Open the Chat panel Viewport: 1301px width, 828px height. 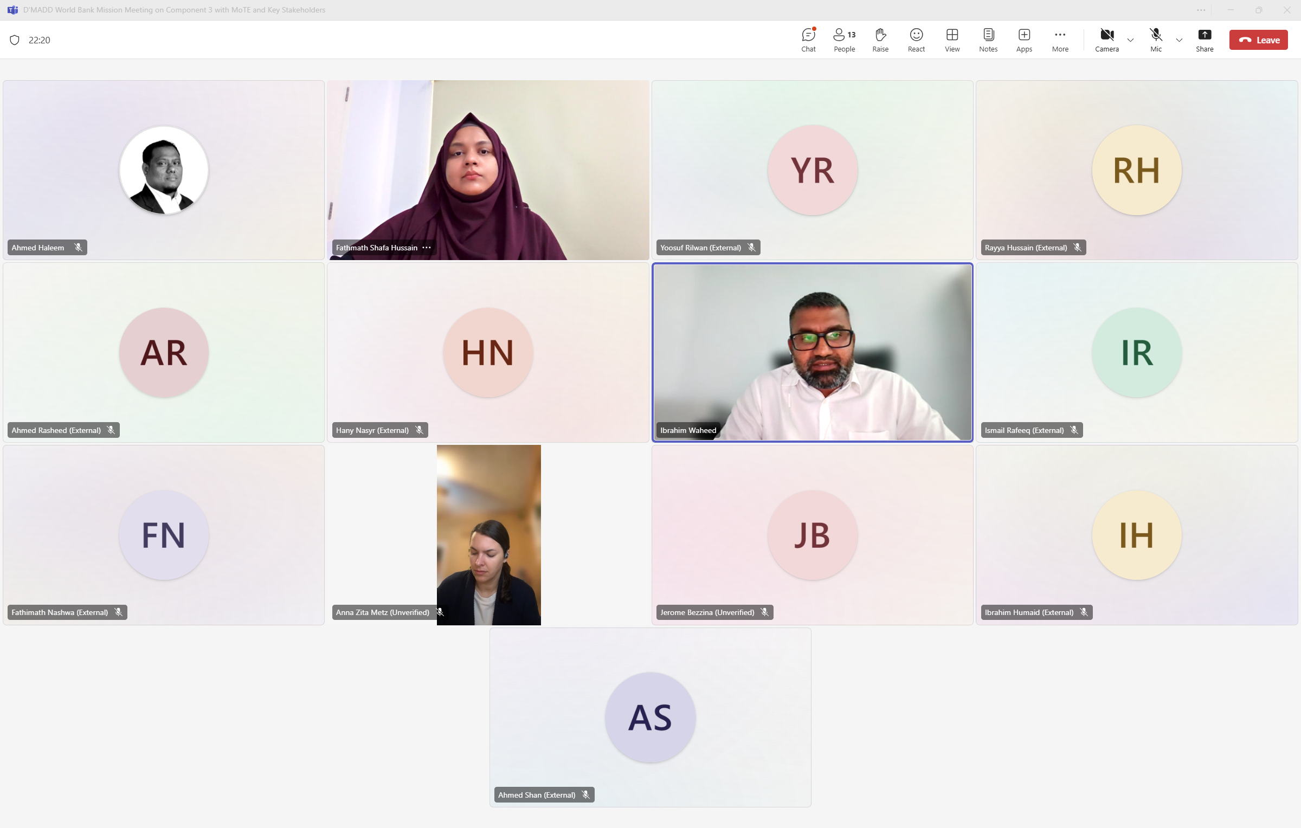tap(808, 40)
